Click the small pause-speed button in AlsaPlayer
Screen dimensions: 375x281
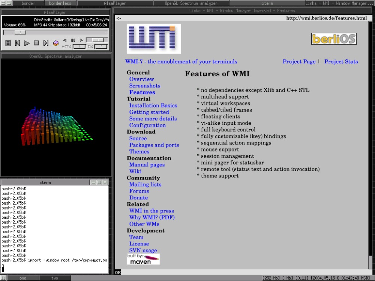point(73,40)
